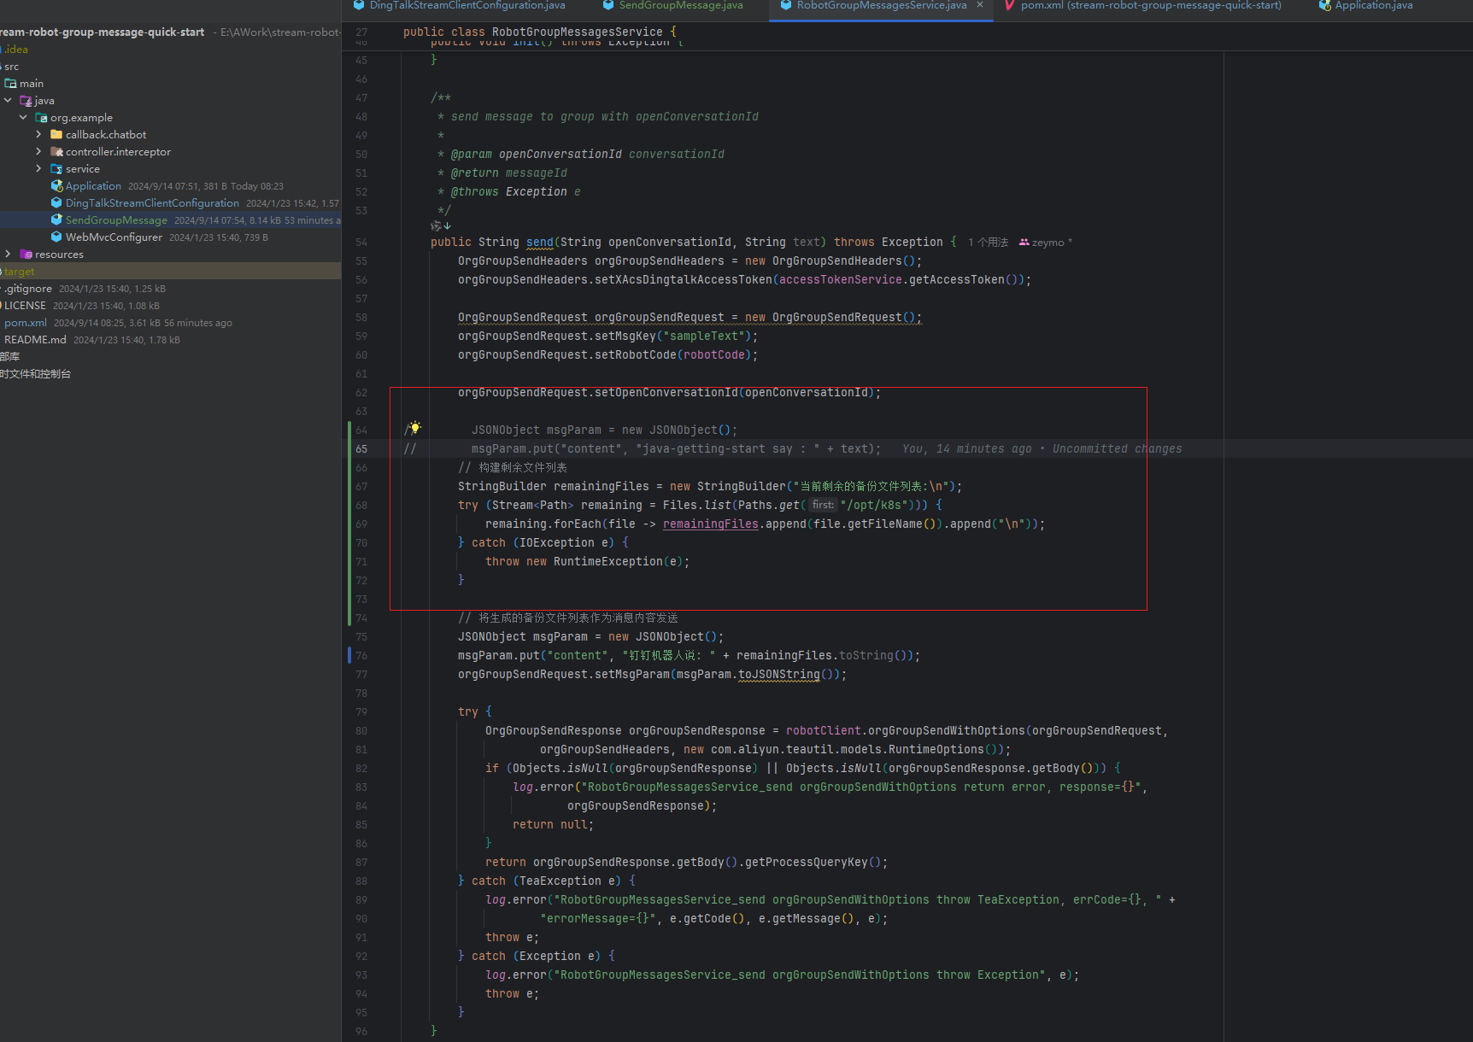The width and height of the screenshot is (1473, 1042).
Task: Click robotClient field on line 80
Action: pos(824,731)
